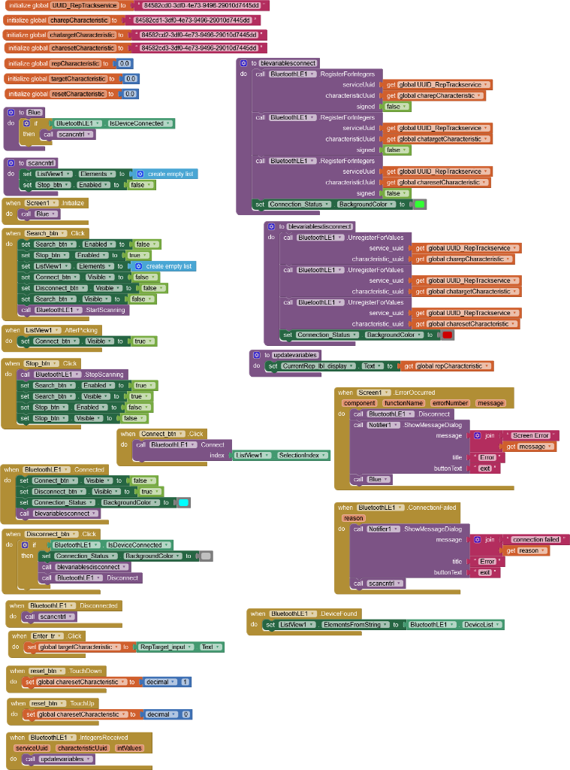Click gear icon on 'if' block inside Blue procedure
Screen dimensions: 570x770
(26, 123)
